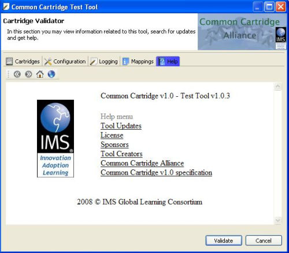This screenshot has width=289, height=253.
Task: Open the globe web browser icon
Action: pos(51,74)
